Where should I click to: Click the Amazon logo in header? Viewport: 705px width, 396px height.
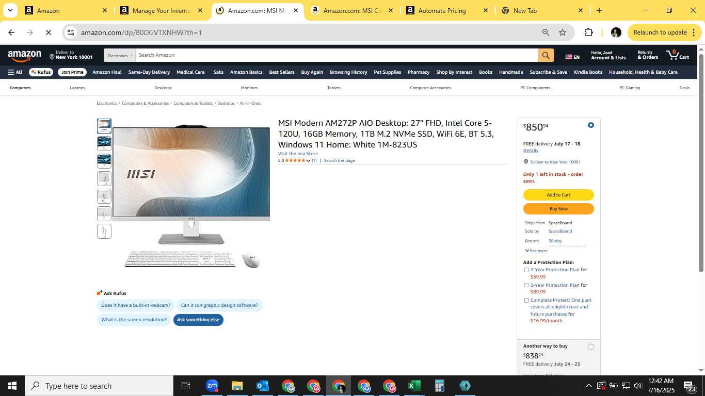(24, 56)
